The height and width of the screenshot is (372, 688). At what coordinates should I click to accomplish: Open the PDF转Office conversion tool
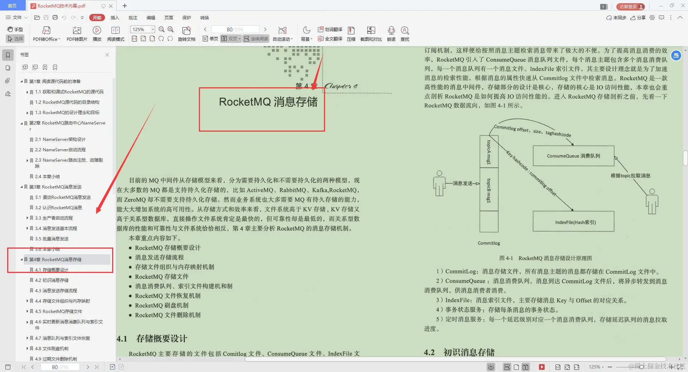[46, 34]
